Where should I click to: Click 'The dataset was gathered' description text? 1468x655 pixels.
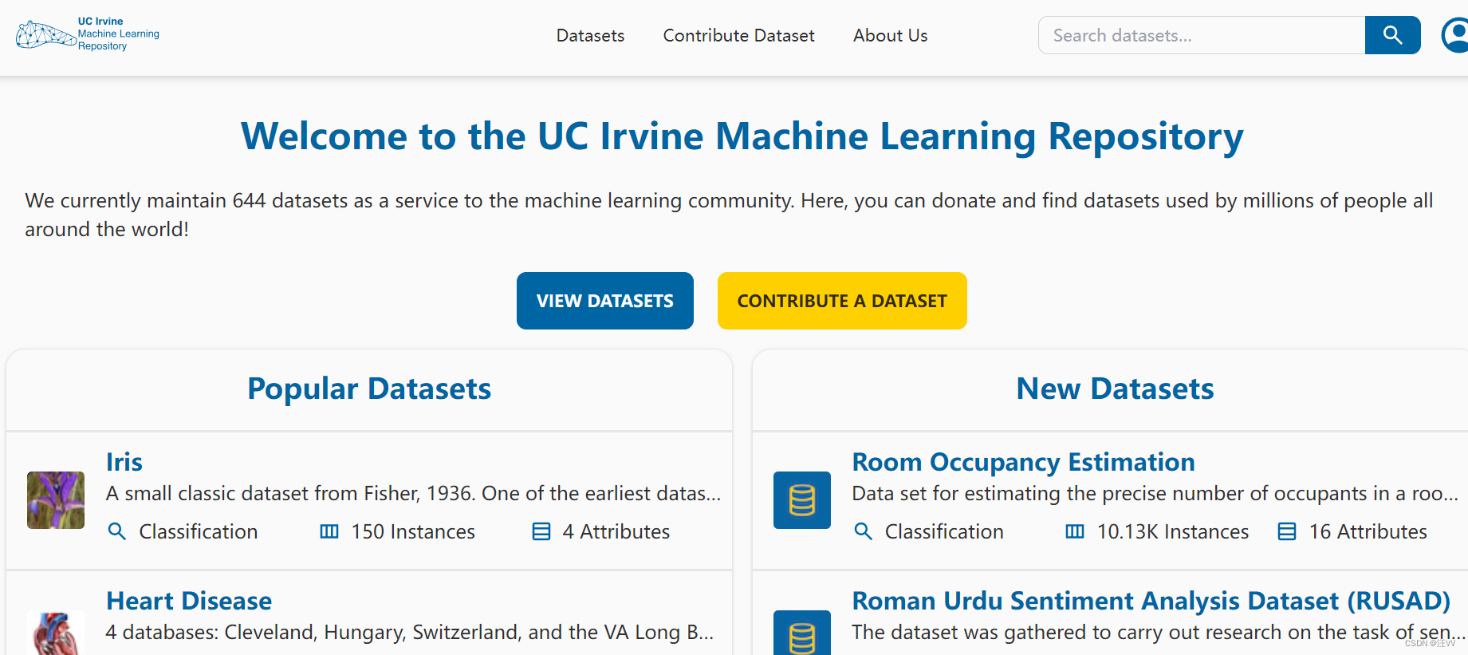coord(1159,633)
